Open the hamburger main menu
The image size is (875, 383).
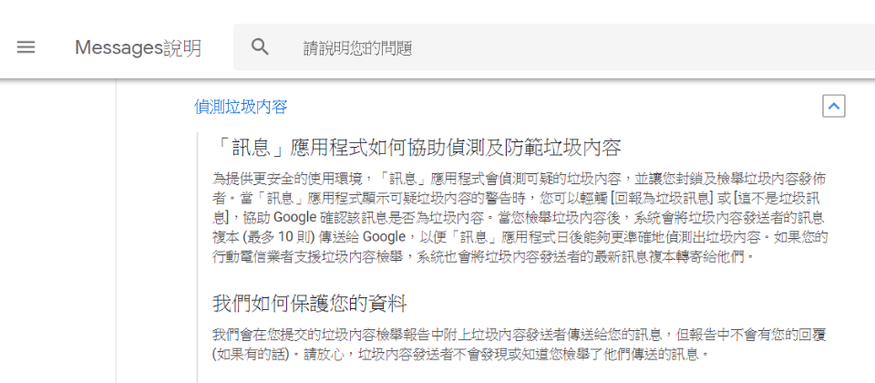[x=26, y=47]
